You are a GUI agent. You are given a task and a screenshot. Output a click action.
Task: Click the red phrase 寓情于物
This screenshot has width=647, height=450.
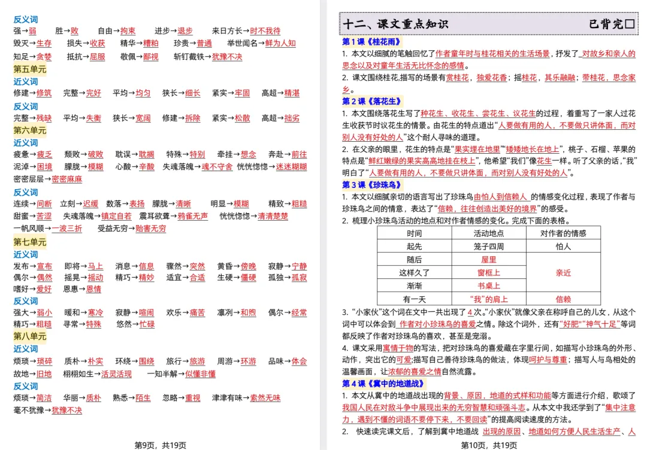(x=398, y=348)
